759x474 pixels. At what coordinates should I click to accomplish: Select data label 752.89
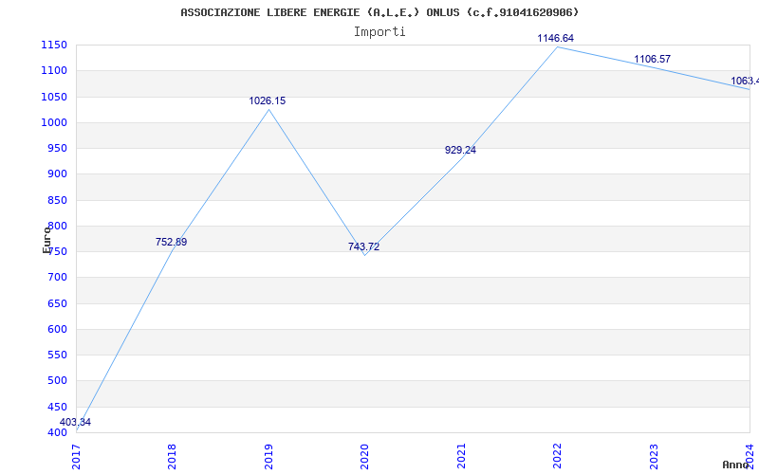coord(171,242)
